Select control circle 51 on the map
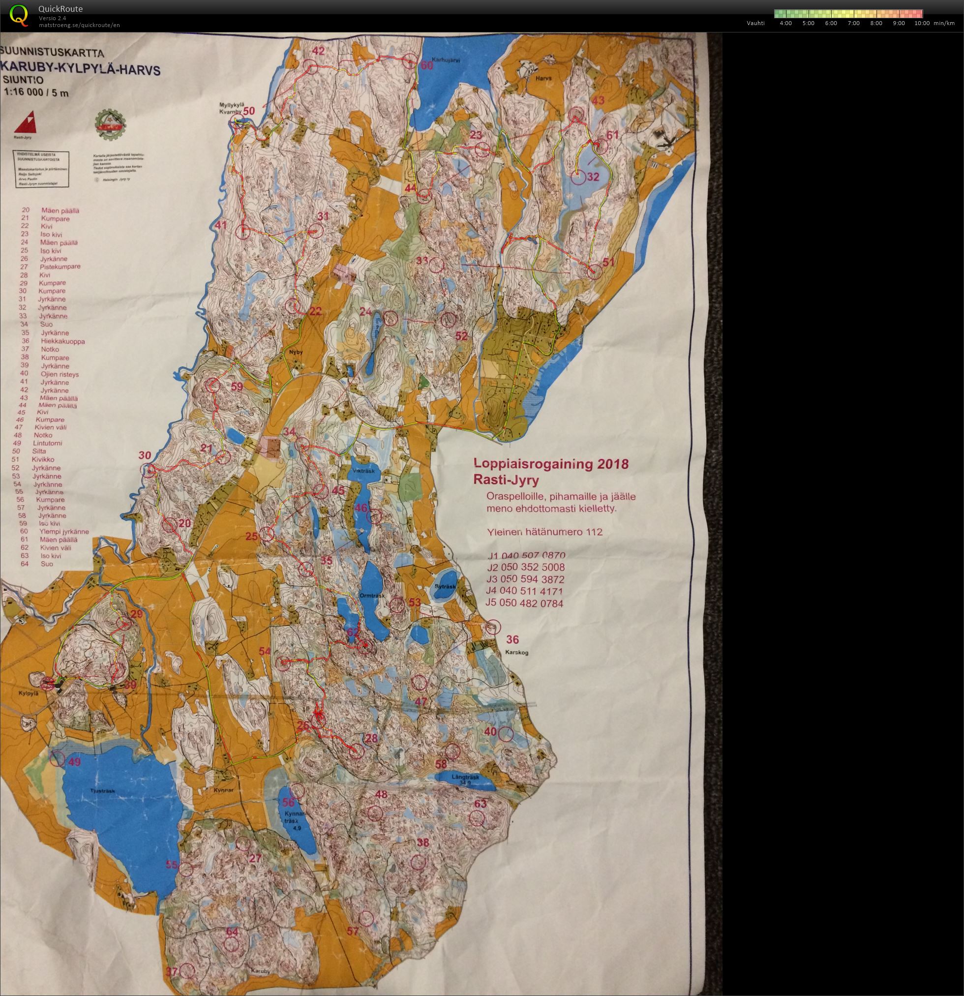 [x=595, y=272]
